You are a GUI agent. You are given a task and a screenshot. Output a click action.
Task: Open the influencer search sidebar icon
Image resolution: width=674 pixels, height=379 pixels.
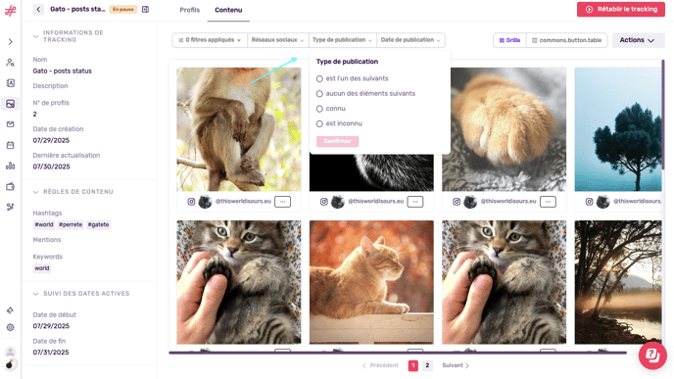click(11, 63)
